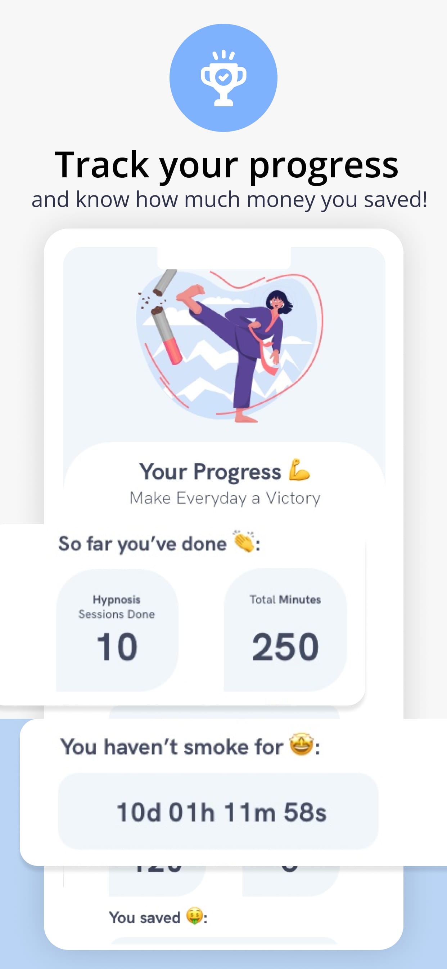Viewport: 447px width, 969px height.
Task: Open the Total Minutes card
Action: tap(285, 630)
